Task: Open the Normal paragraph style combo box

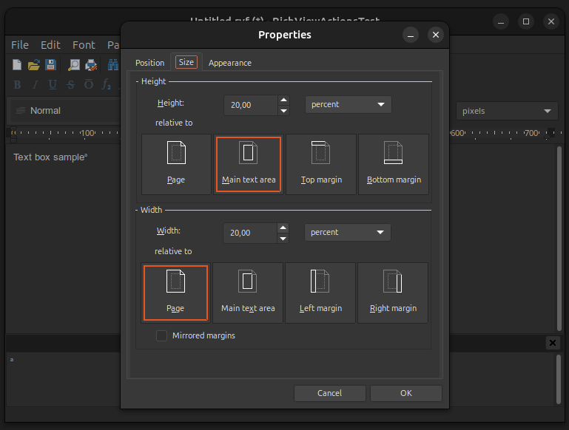Action: 65,111
